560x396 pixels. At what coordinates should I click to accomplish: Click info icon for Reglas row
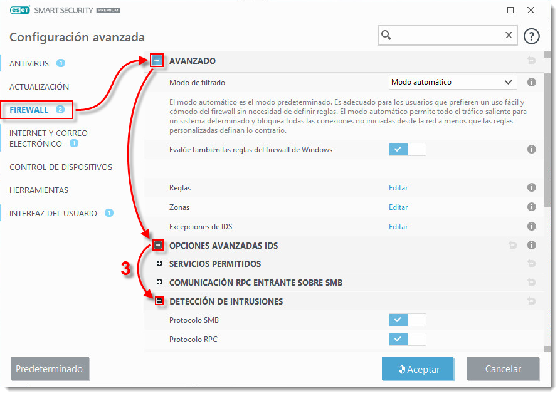point(531,187)
